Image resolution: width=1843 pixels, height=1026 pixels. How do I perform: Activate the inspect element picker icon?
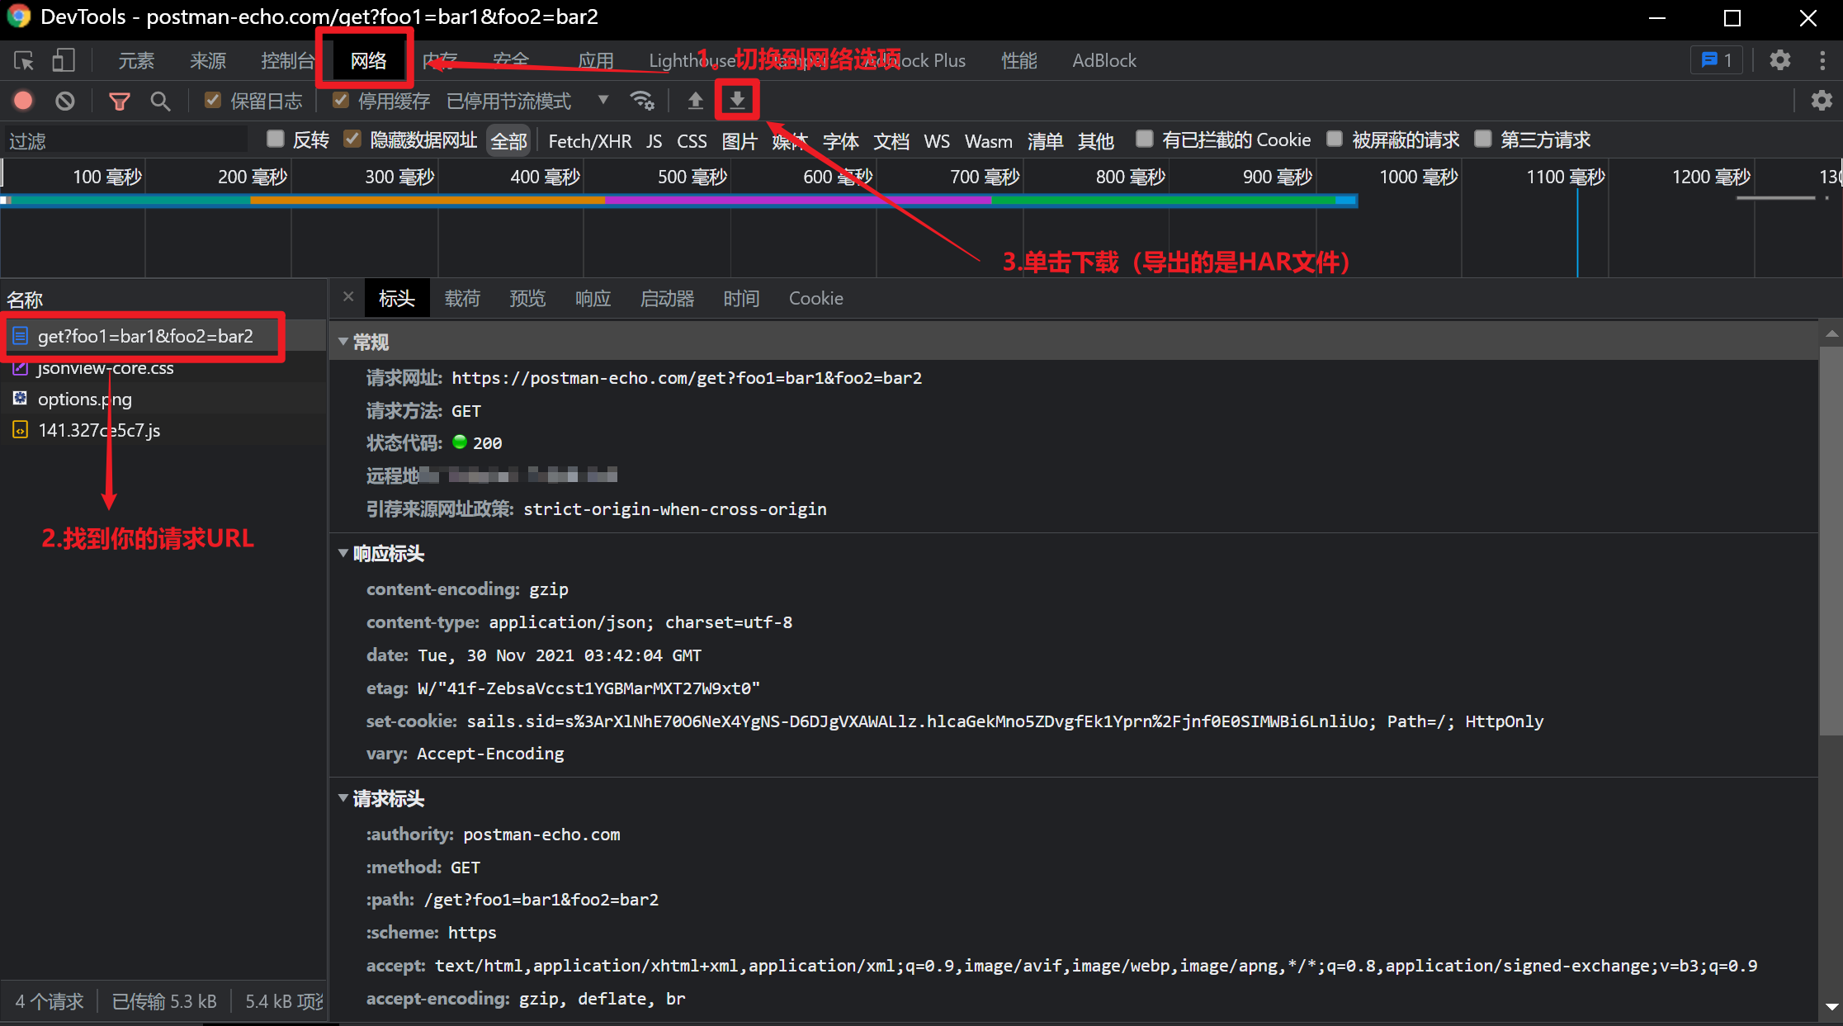[x=23, y=60]
